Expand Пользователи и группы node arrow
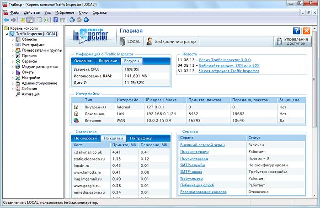This screenshot has height=208, width=320. click(x=12, y=50)
